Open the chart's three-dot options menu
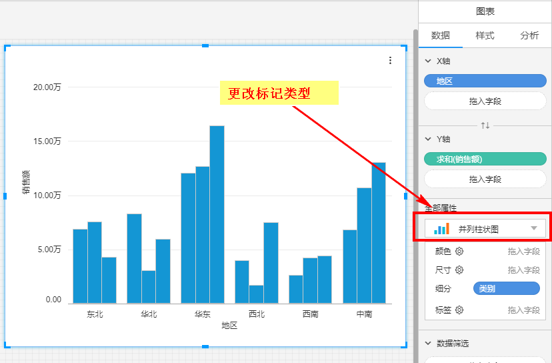 tap(390, 61)
